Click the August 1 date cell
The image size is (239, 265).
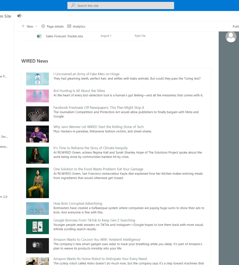[106, 36]
